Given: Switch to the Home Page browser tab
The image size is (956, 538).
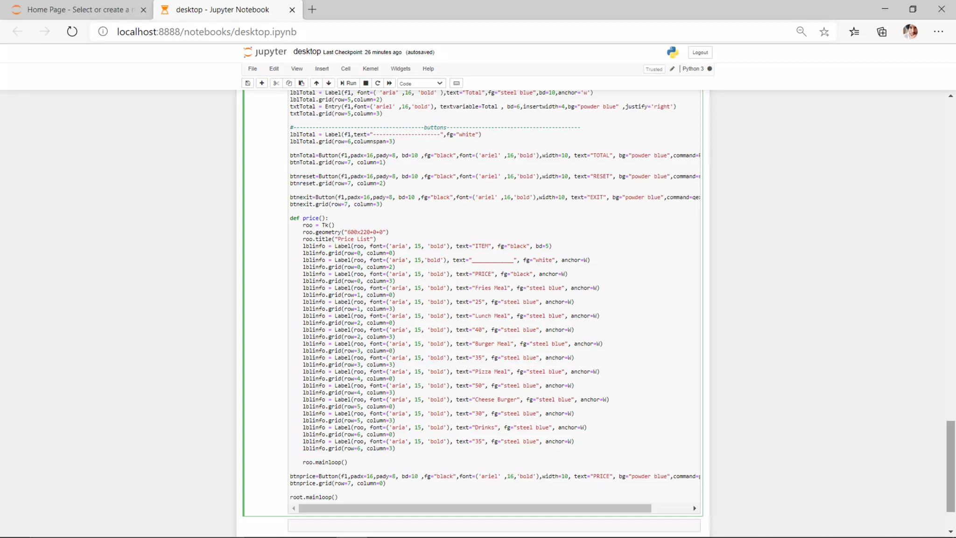Looking at the screenshot, I should [x=77, y=9].
